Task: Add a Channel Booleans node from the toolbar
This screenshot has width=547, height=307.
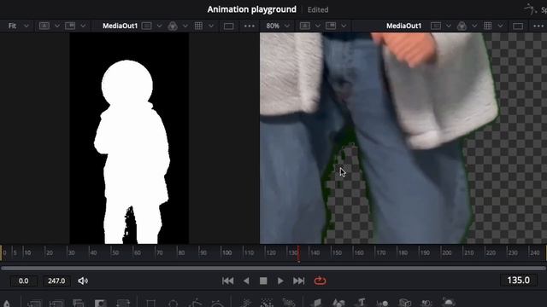Action: pos(78,304)
